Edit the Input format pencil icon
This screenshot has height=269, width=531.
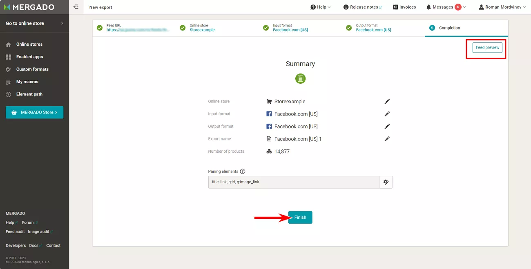[387, 114]
